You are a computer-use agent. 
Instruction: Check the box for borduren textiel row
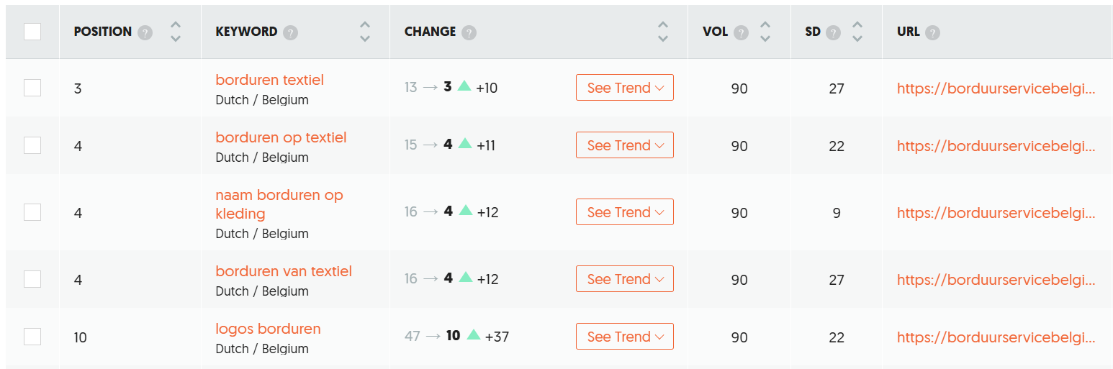(32, 88)
